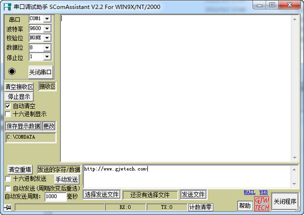Minimize the SComAssistant window
304x215 pixels.
point(259,5)
